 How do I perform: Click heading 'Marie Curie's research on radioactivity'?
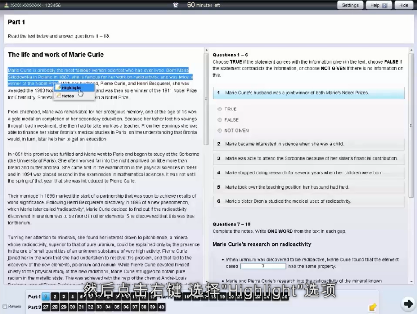coord(262,244)
